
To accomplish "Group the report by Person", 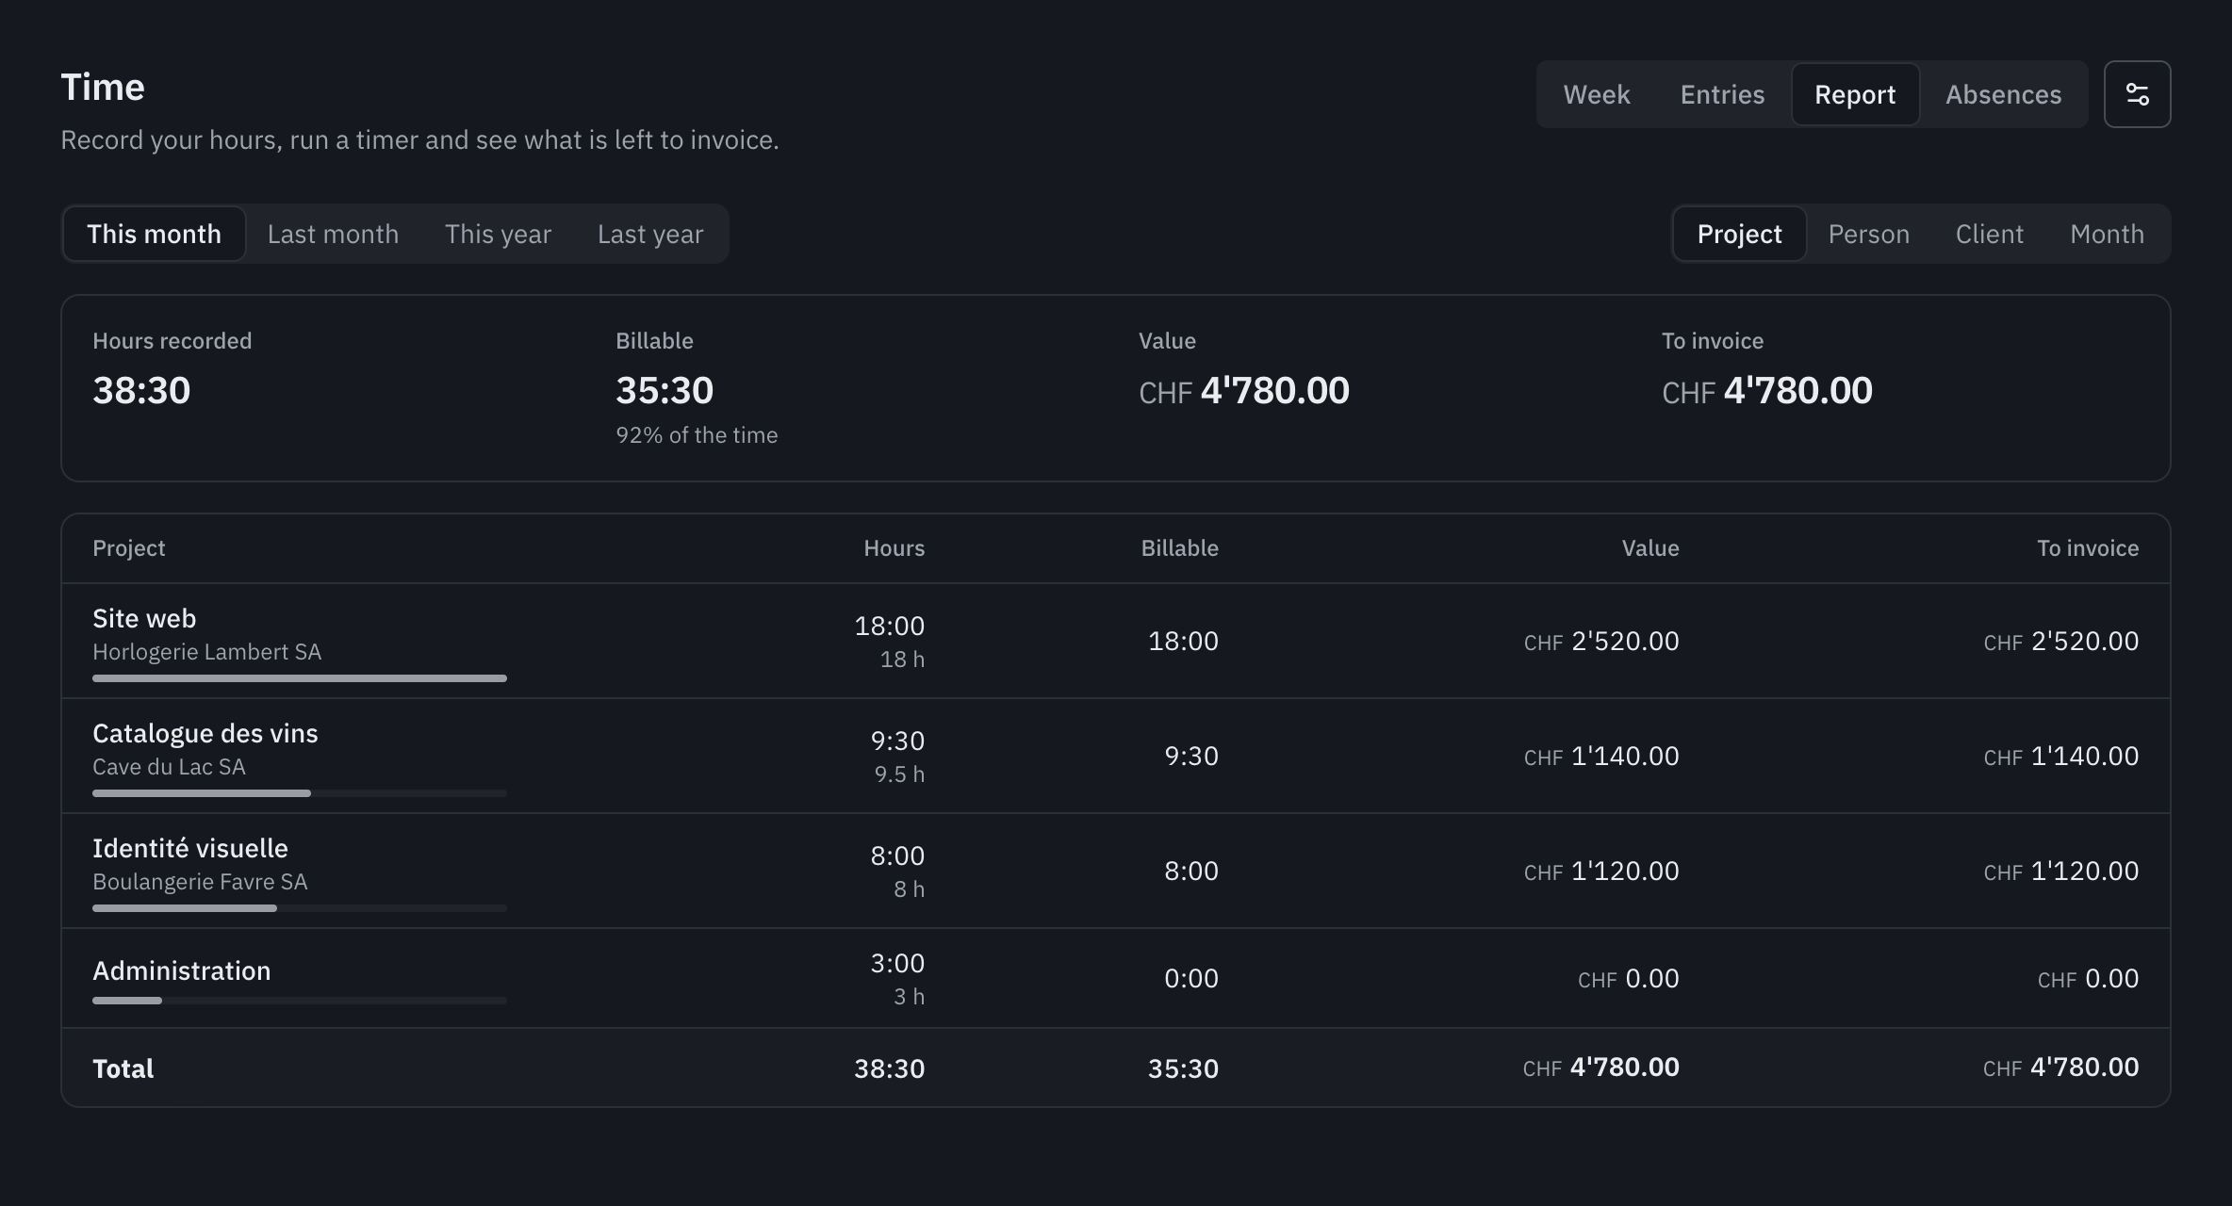I will [x=1868, y=234].
